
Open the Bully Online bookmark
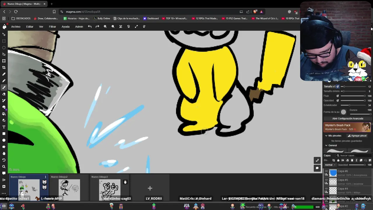coord(102,18)
